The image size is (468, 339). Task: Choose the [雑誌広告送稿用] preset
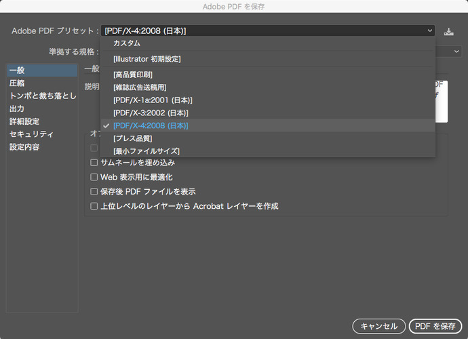click(268, 87)
